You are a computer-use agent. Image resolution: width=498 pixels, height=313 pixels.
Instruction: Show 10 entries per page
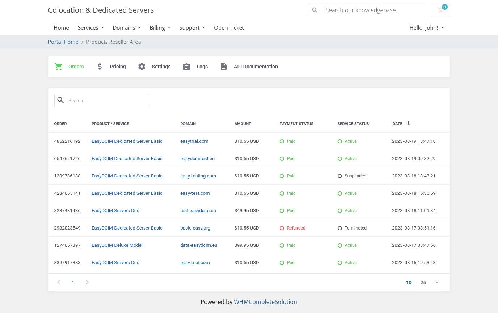[x=409, y=283]
